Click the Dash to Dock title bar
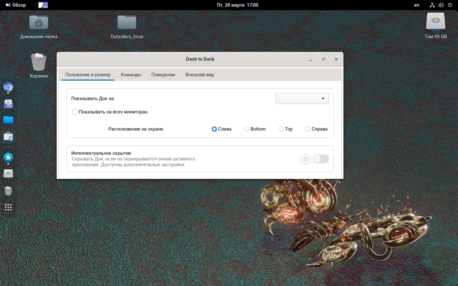458x286 pixels. (x=200, y=59)
